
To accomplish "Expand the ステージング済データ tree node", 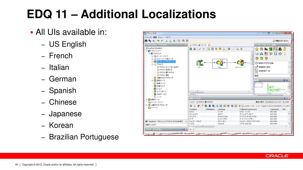I will click(152, 59).
